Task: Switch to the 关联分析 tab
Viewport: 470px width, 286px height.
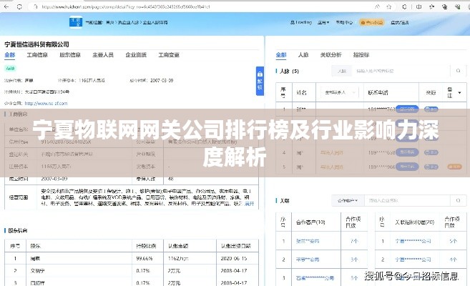Action: 331,55
